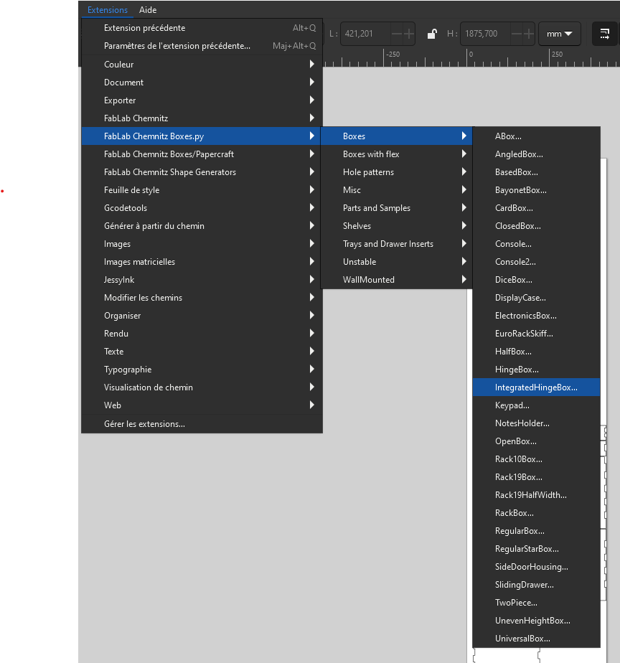
Task: Expand the Document submenu
Action: pos(202,83)
